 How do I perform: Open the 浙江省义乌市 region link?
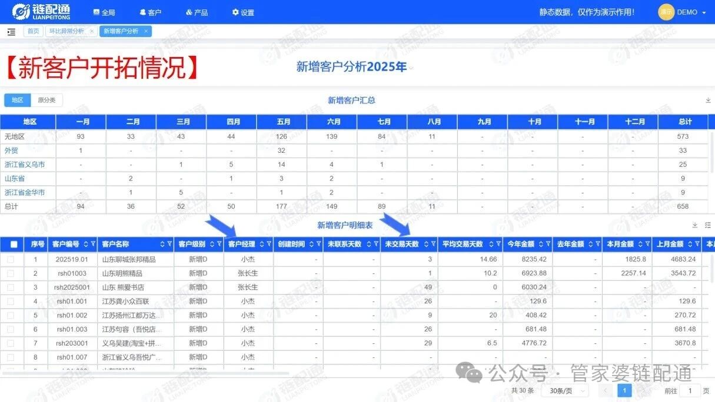pyautogui.click(x=25, y=165)
